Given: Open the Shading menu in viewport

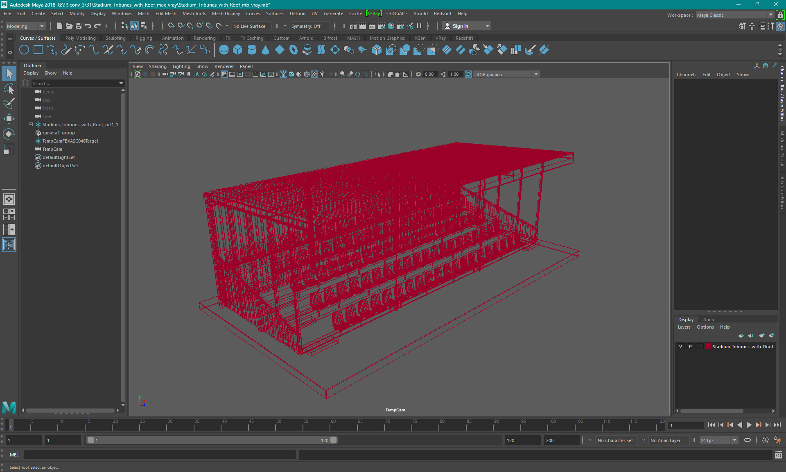Looking at the screenshot, I should tap(157, 66).
